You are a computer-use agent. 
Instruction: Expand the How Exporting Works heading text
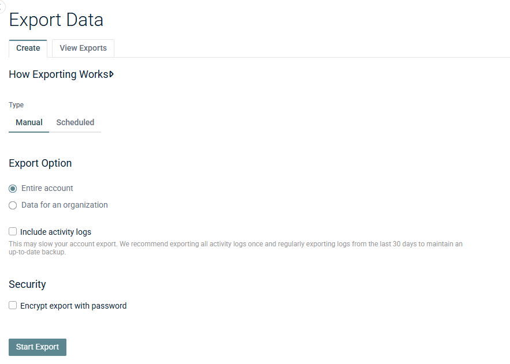coord(58,74)
